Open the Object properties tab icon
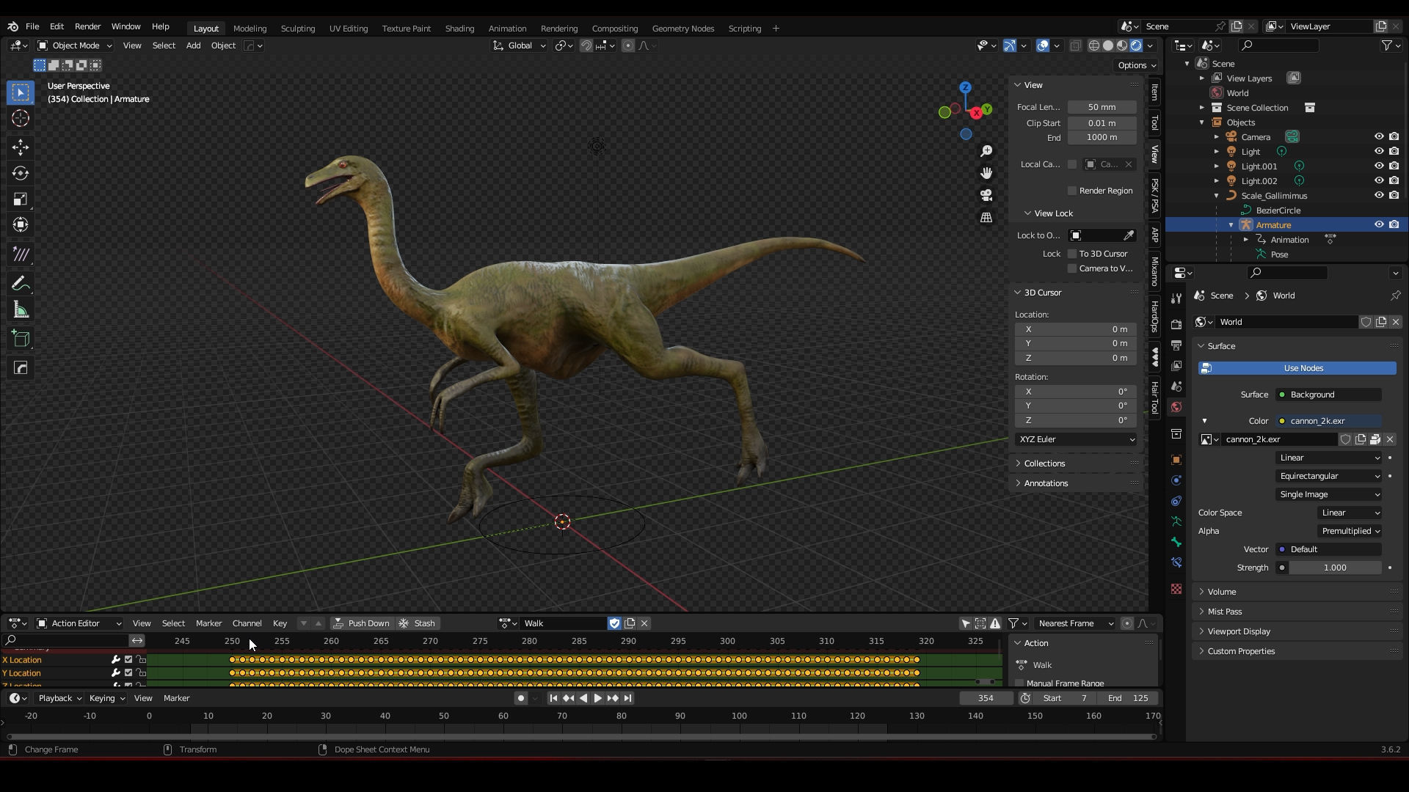The width and height of the screenshot is (1409, 792). (x=1176, y=460)
